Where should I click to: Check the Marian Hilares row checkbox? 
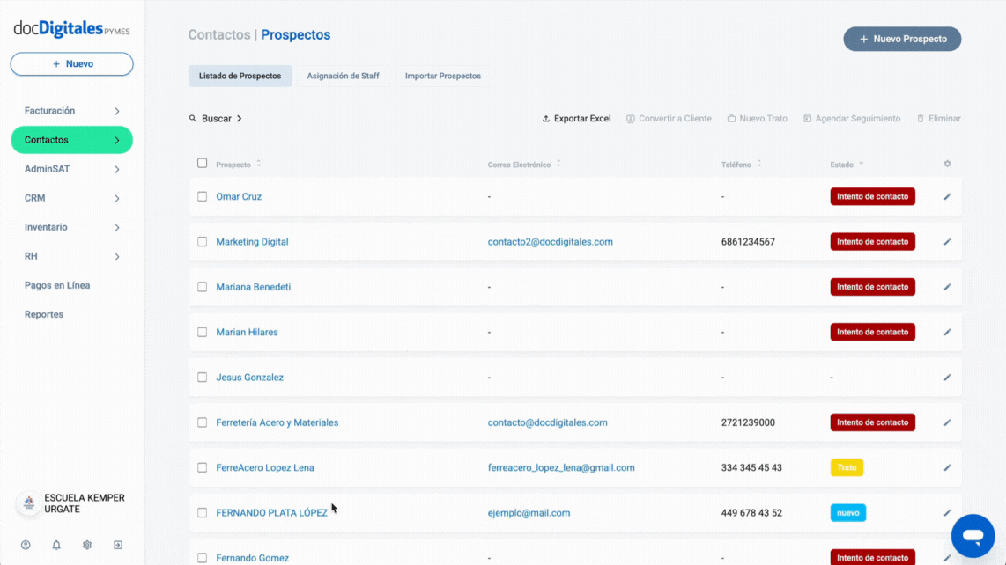pos(202,332)
